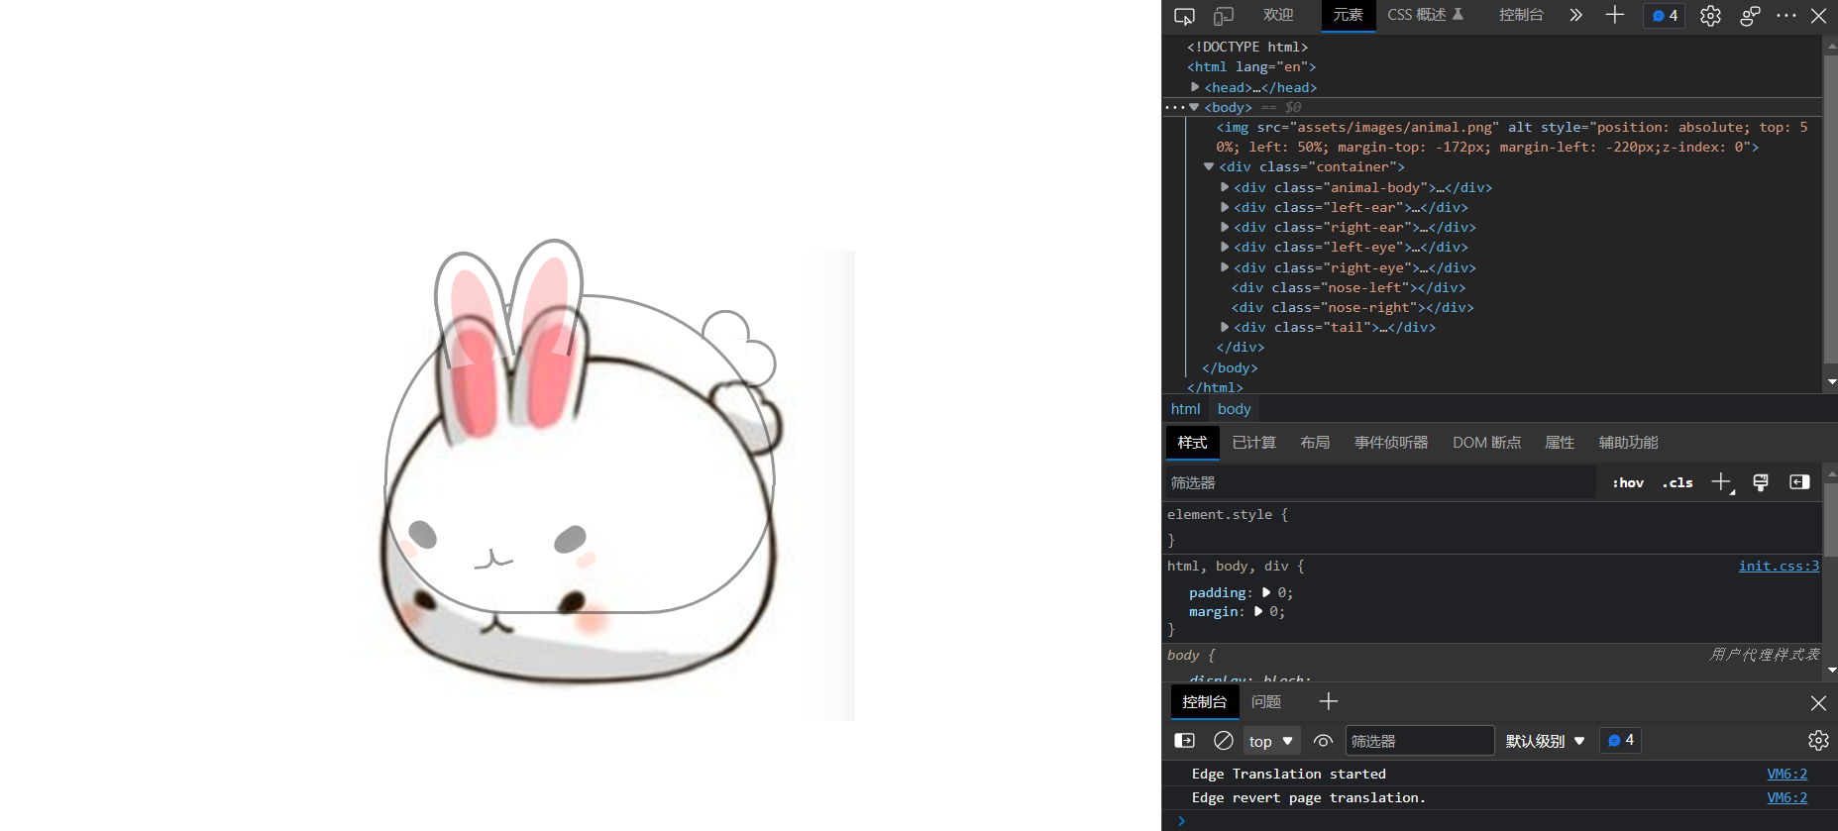
Task: Open DevTools three-dot customize menu
Action: 1786,16
